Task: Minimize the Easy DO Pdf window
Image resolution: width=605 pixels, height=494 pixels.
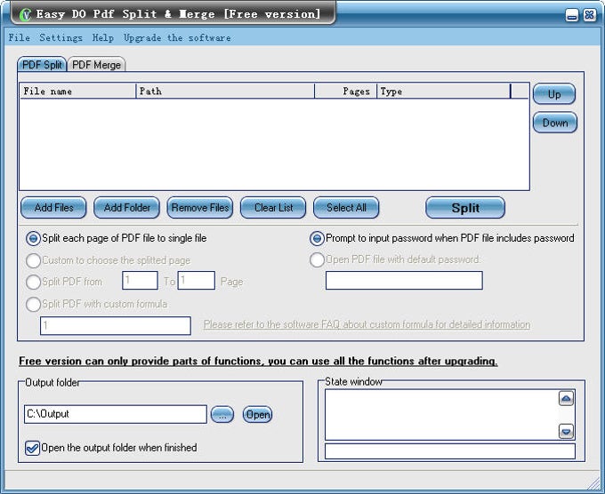Action: point(572,15)
